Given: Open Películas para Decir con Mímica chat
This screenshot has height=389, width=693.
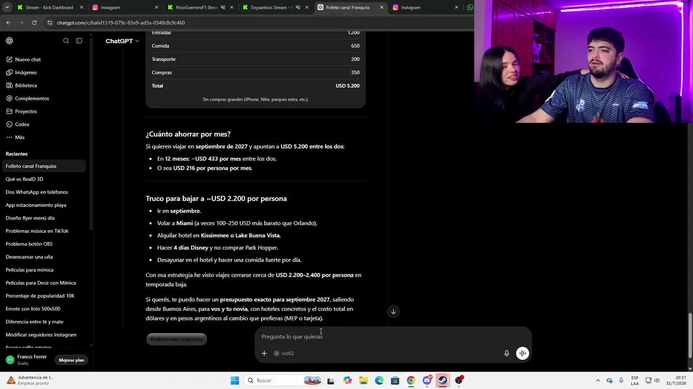Looking at the screenshot, I should click(x=43, y=283).
